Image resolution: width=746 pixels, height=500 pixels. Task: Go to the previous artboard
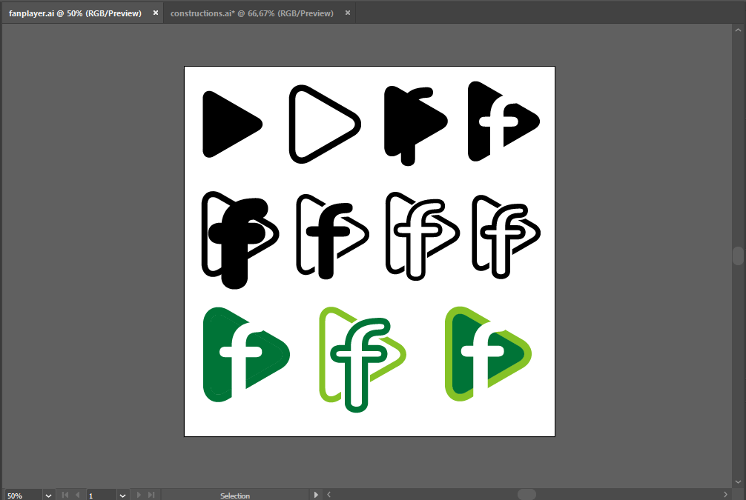coord(78,495)
